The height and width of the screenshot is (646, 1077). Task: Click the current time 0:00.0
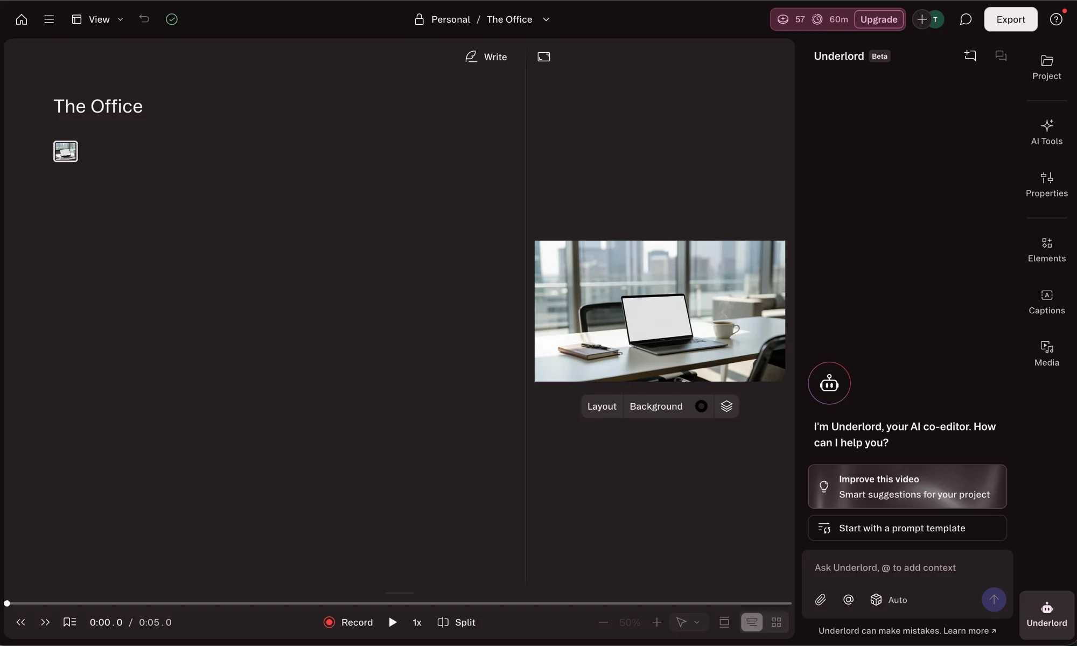click(x=106, y=622)
